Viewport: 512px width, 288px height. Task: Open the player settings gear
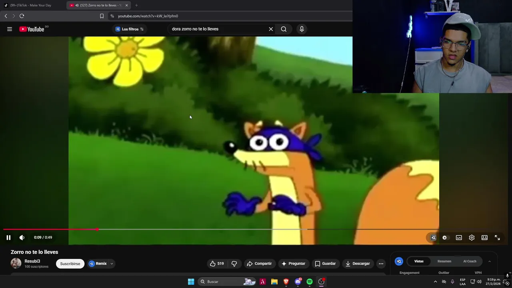pyautogui.click(x=472, y=238)
